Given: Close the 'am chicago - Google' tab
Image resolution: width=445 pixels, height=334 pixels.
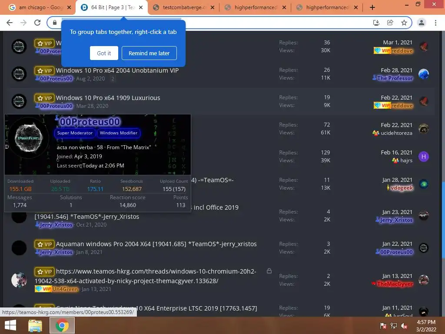Looking at the screenshot, I should [69, 7].
